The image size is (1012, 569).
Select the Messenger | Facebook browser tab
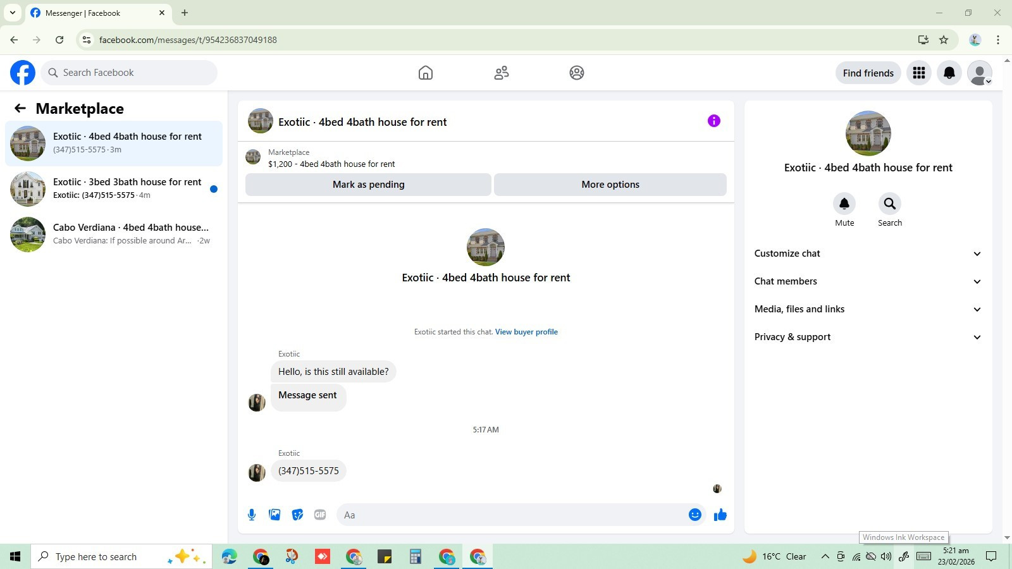pos(98,13)
